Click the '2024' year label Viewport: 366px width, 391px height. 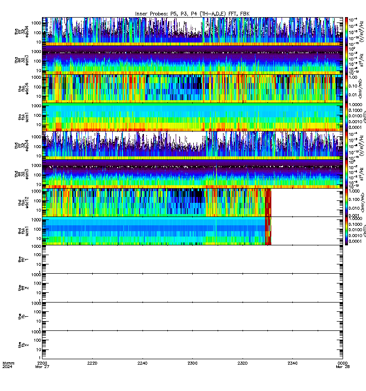click(x=7, y=367)
